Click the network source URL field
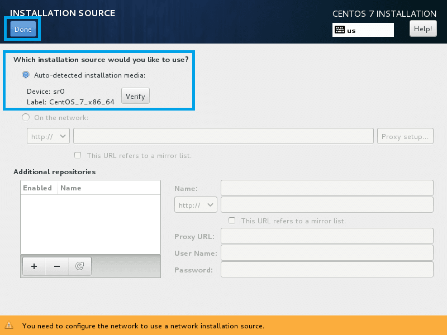447x335 pixels. pos(223,136)
